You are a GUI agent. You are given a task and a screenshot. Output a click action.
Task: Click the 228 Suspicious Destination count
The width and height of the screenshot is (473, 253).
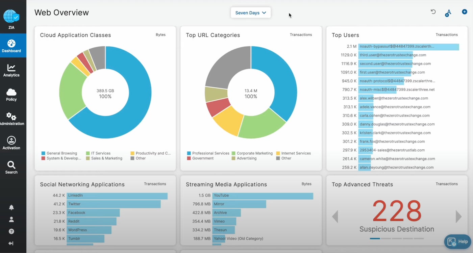click(x=397, y=211)
